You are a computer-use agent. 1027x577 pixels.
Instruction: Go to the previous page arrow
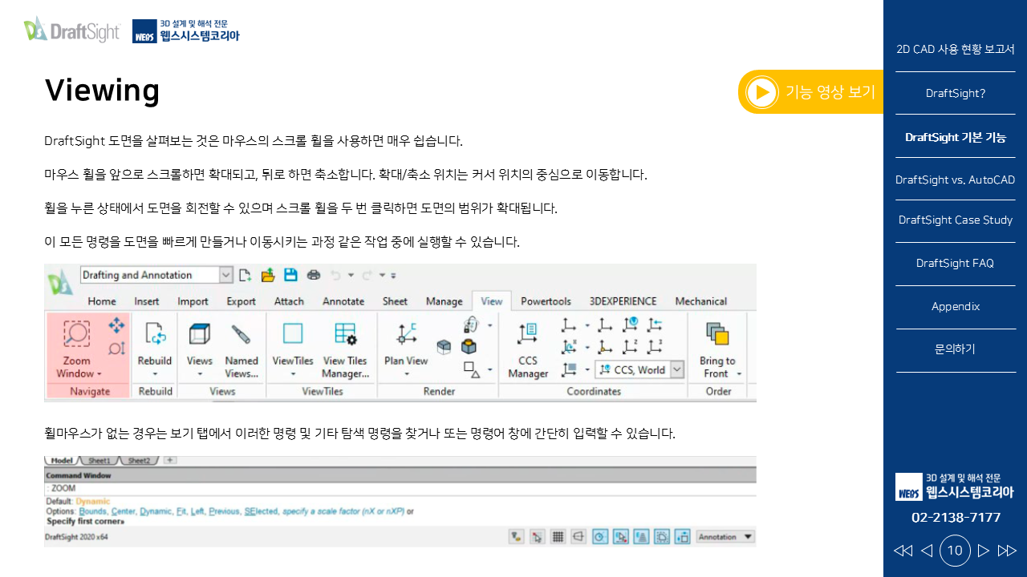point(927,551)
